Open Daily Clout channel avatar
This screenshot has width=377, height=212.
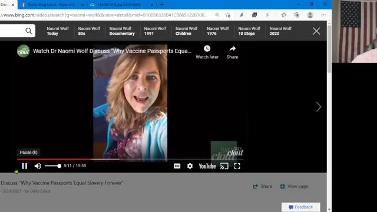[24, 51]
